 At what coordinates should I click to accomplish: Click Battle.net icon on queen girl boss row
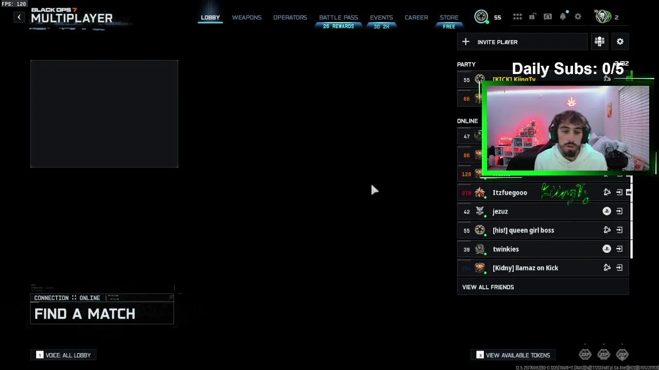[607, 230]
